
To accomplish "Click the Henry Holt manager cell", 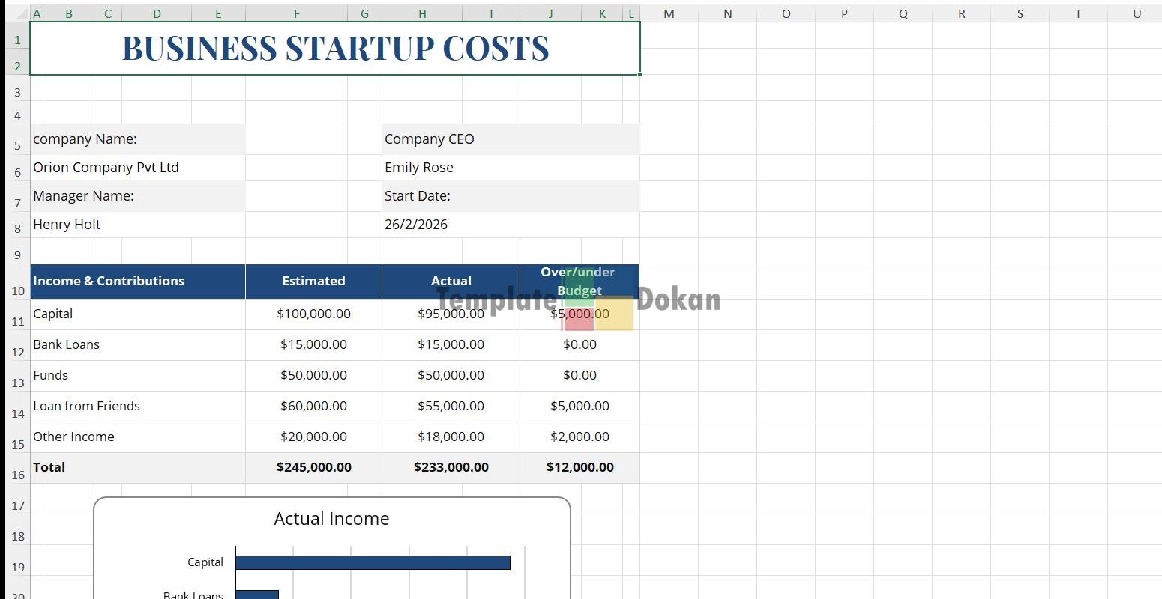I will pyautogui.click(x=137, y=225).
